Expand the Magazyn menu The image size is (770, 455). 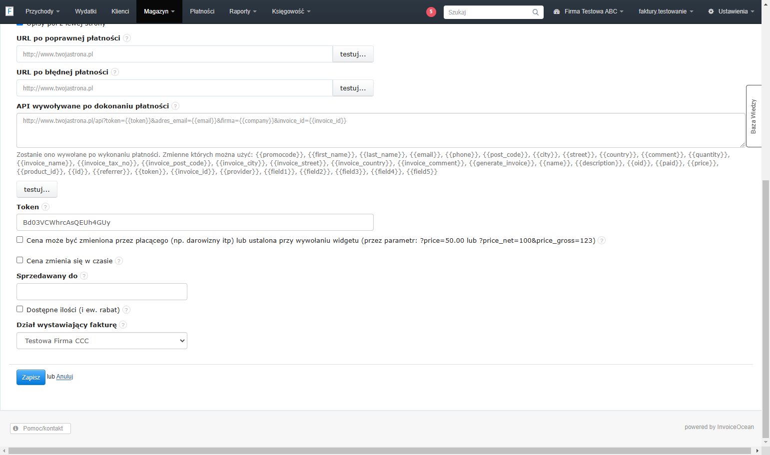(159, 11)
